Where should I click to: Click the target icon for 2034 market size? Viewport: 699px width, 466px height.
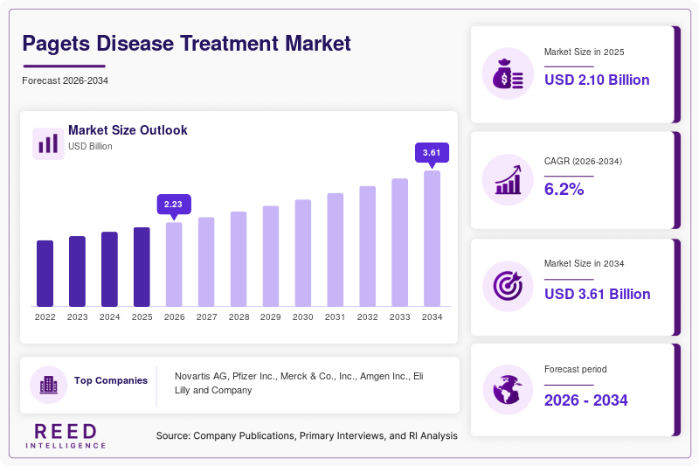tap(508, 286)
